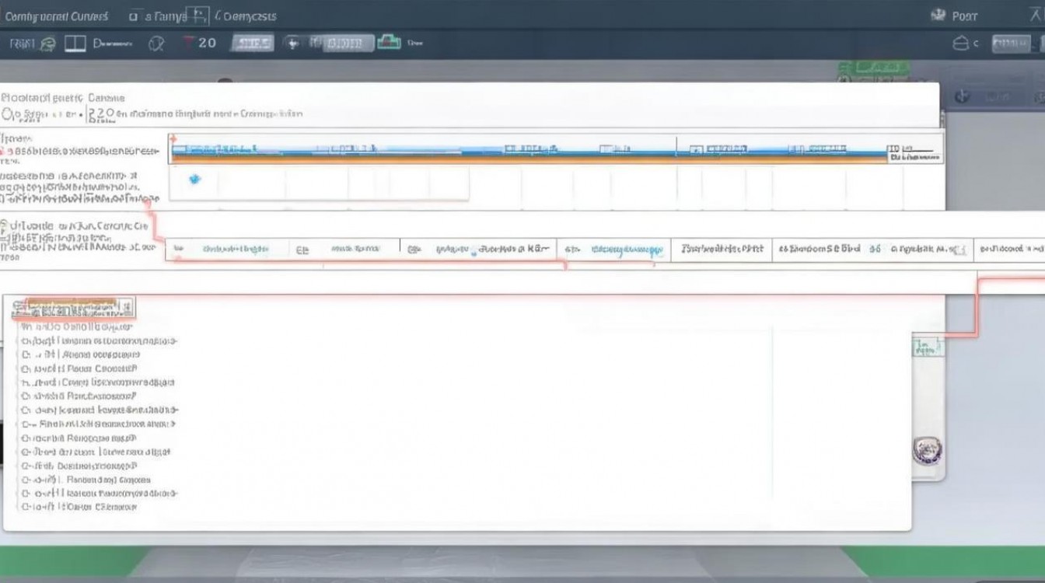Image resolution: width=1045 pixels, height=583 pixels.
Task: Click the red funnel icon beside 20
Action: [187, 43]
